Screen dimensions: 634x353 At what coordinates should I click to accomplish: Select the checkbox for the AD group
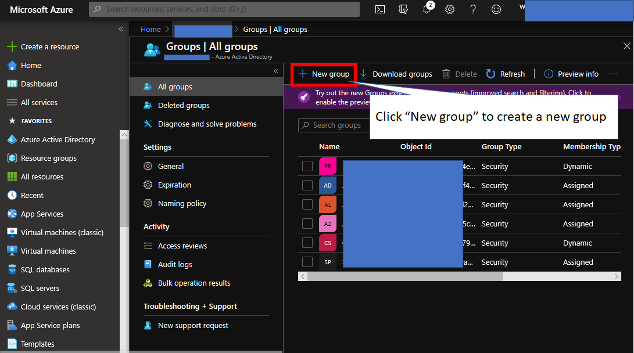pos(307,185)
